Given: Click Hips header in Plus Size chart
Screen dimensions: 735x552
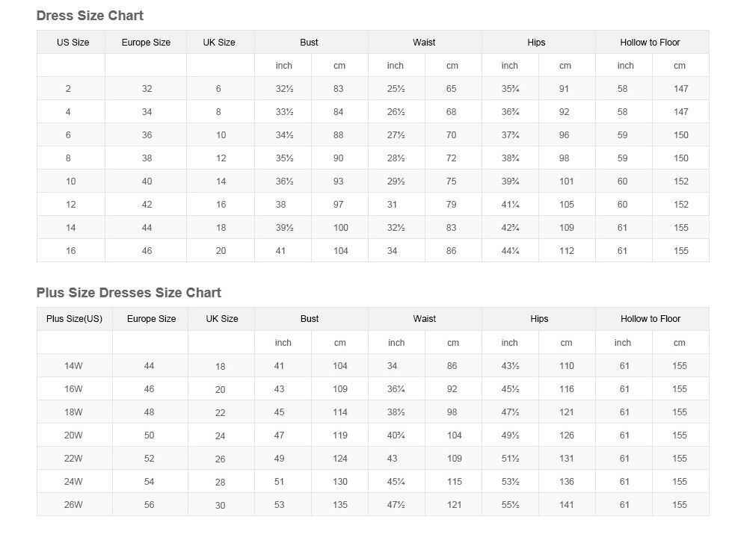Looking at the screenshot, I should pyautogui.click(x=539, y=319).
